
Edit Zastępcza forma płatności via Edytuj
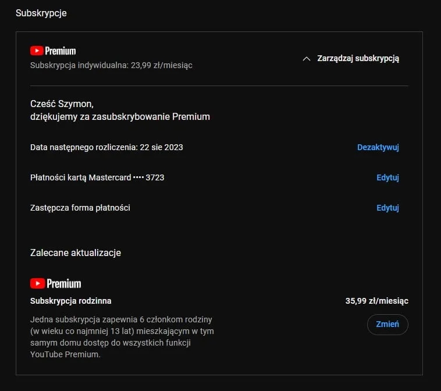click(387, 208)
